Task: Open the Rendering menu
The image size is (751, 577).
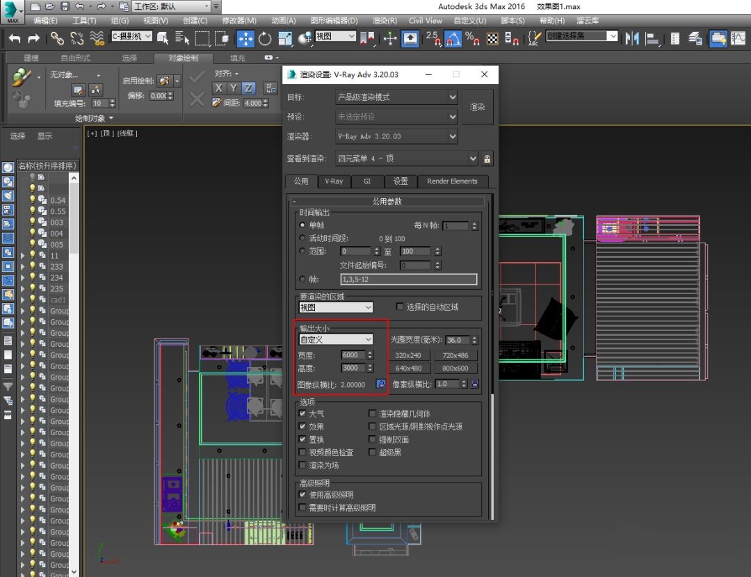Action: (x=385, y=21)
